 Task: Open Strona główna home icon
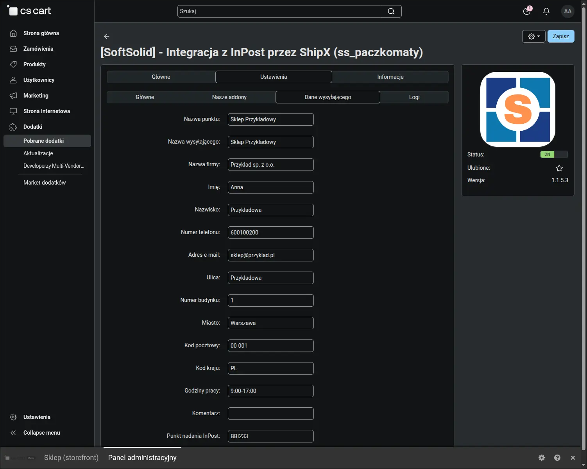[x=13, y=33]
